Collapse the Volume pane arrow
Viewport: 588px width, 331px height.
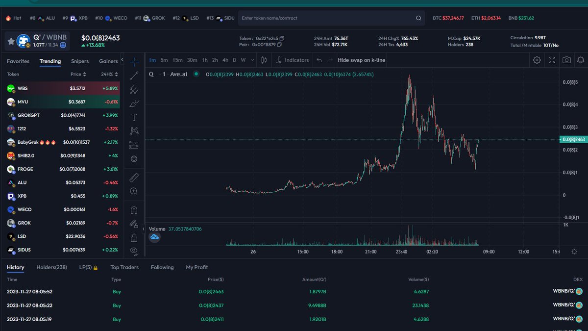[x=144, y=229]
